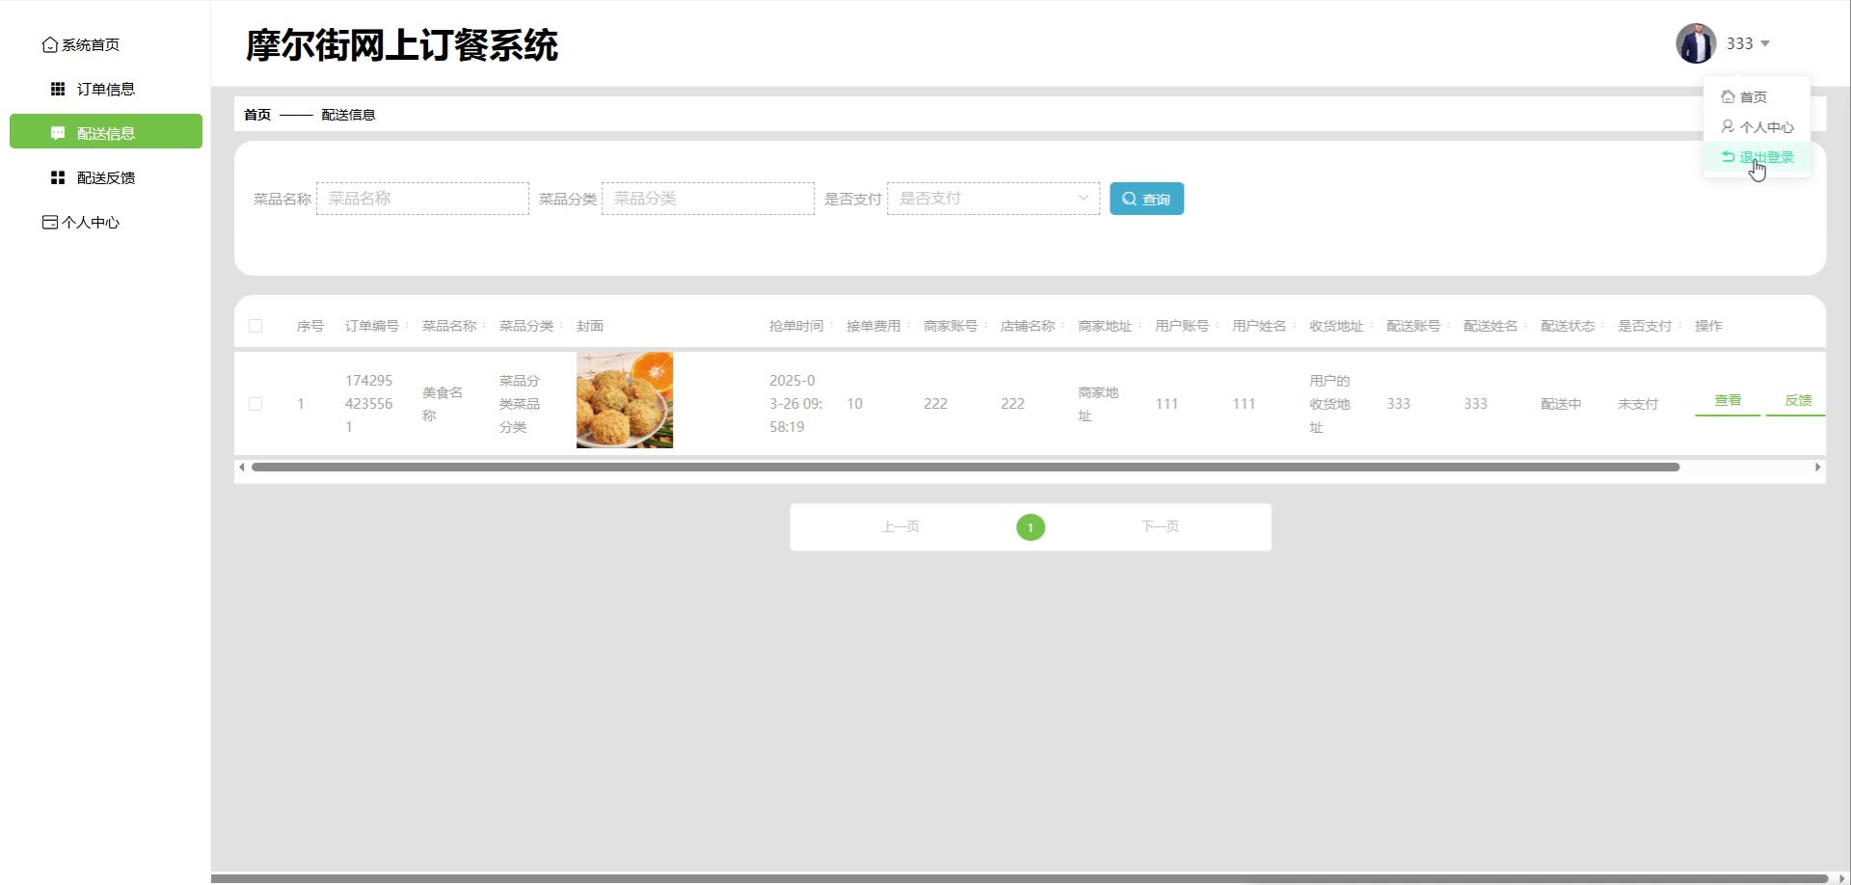Click the 配送中 delivery status cell
The image size is (1851, 885).
click(x=1561, y=404)
